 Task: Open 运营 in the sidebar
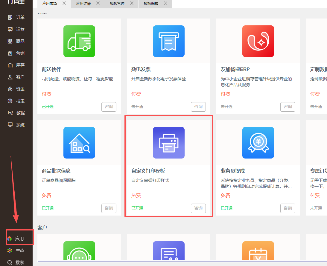pos(16,29)
